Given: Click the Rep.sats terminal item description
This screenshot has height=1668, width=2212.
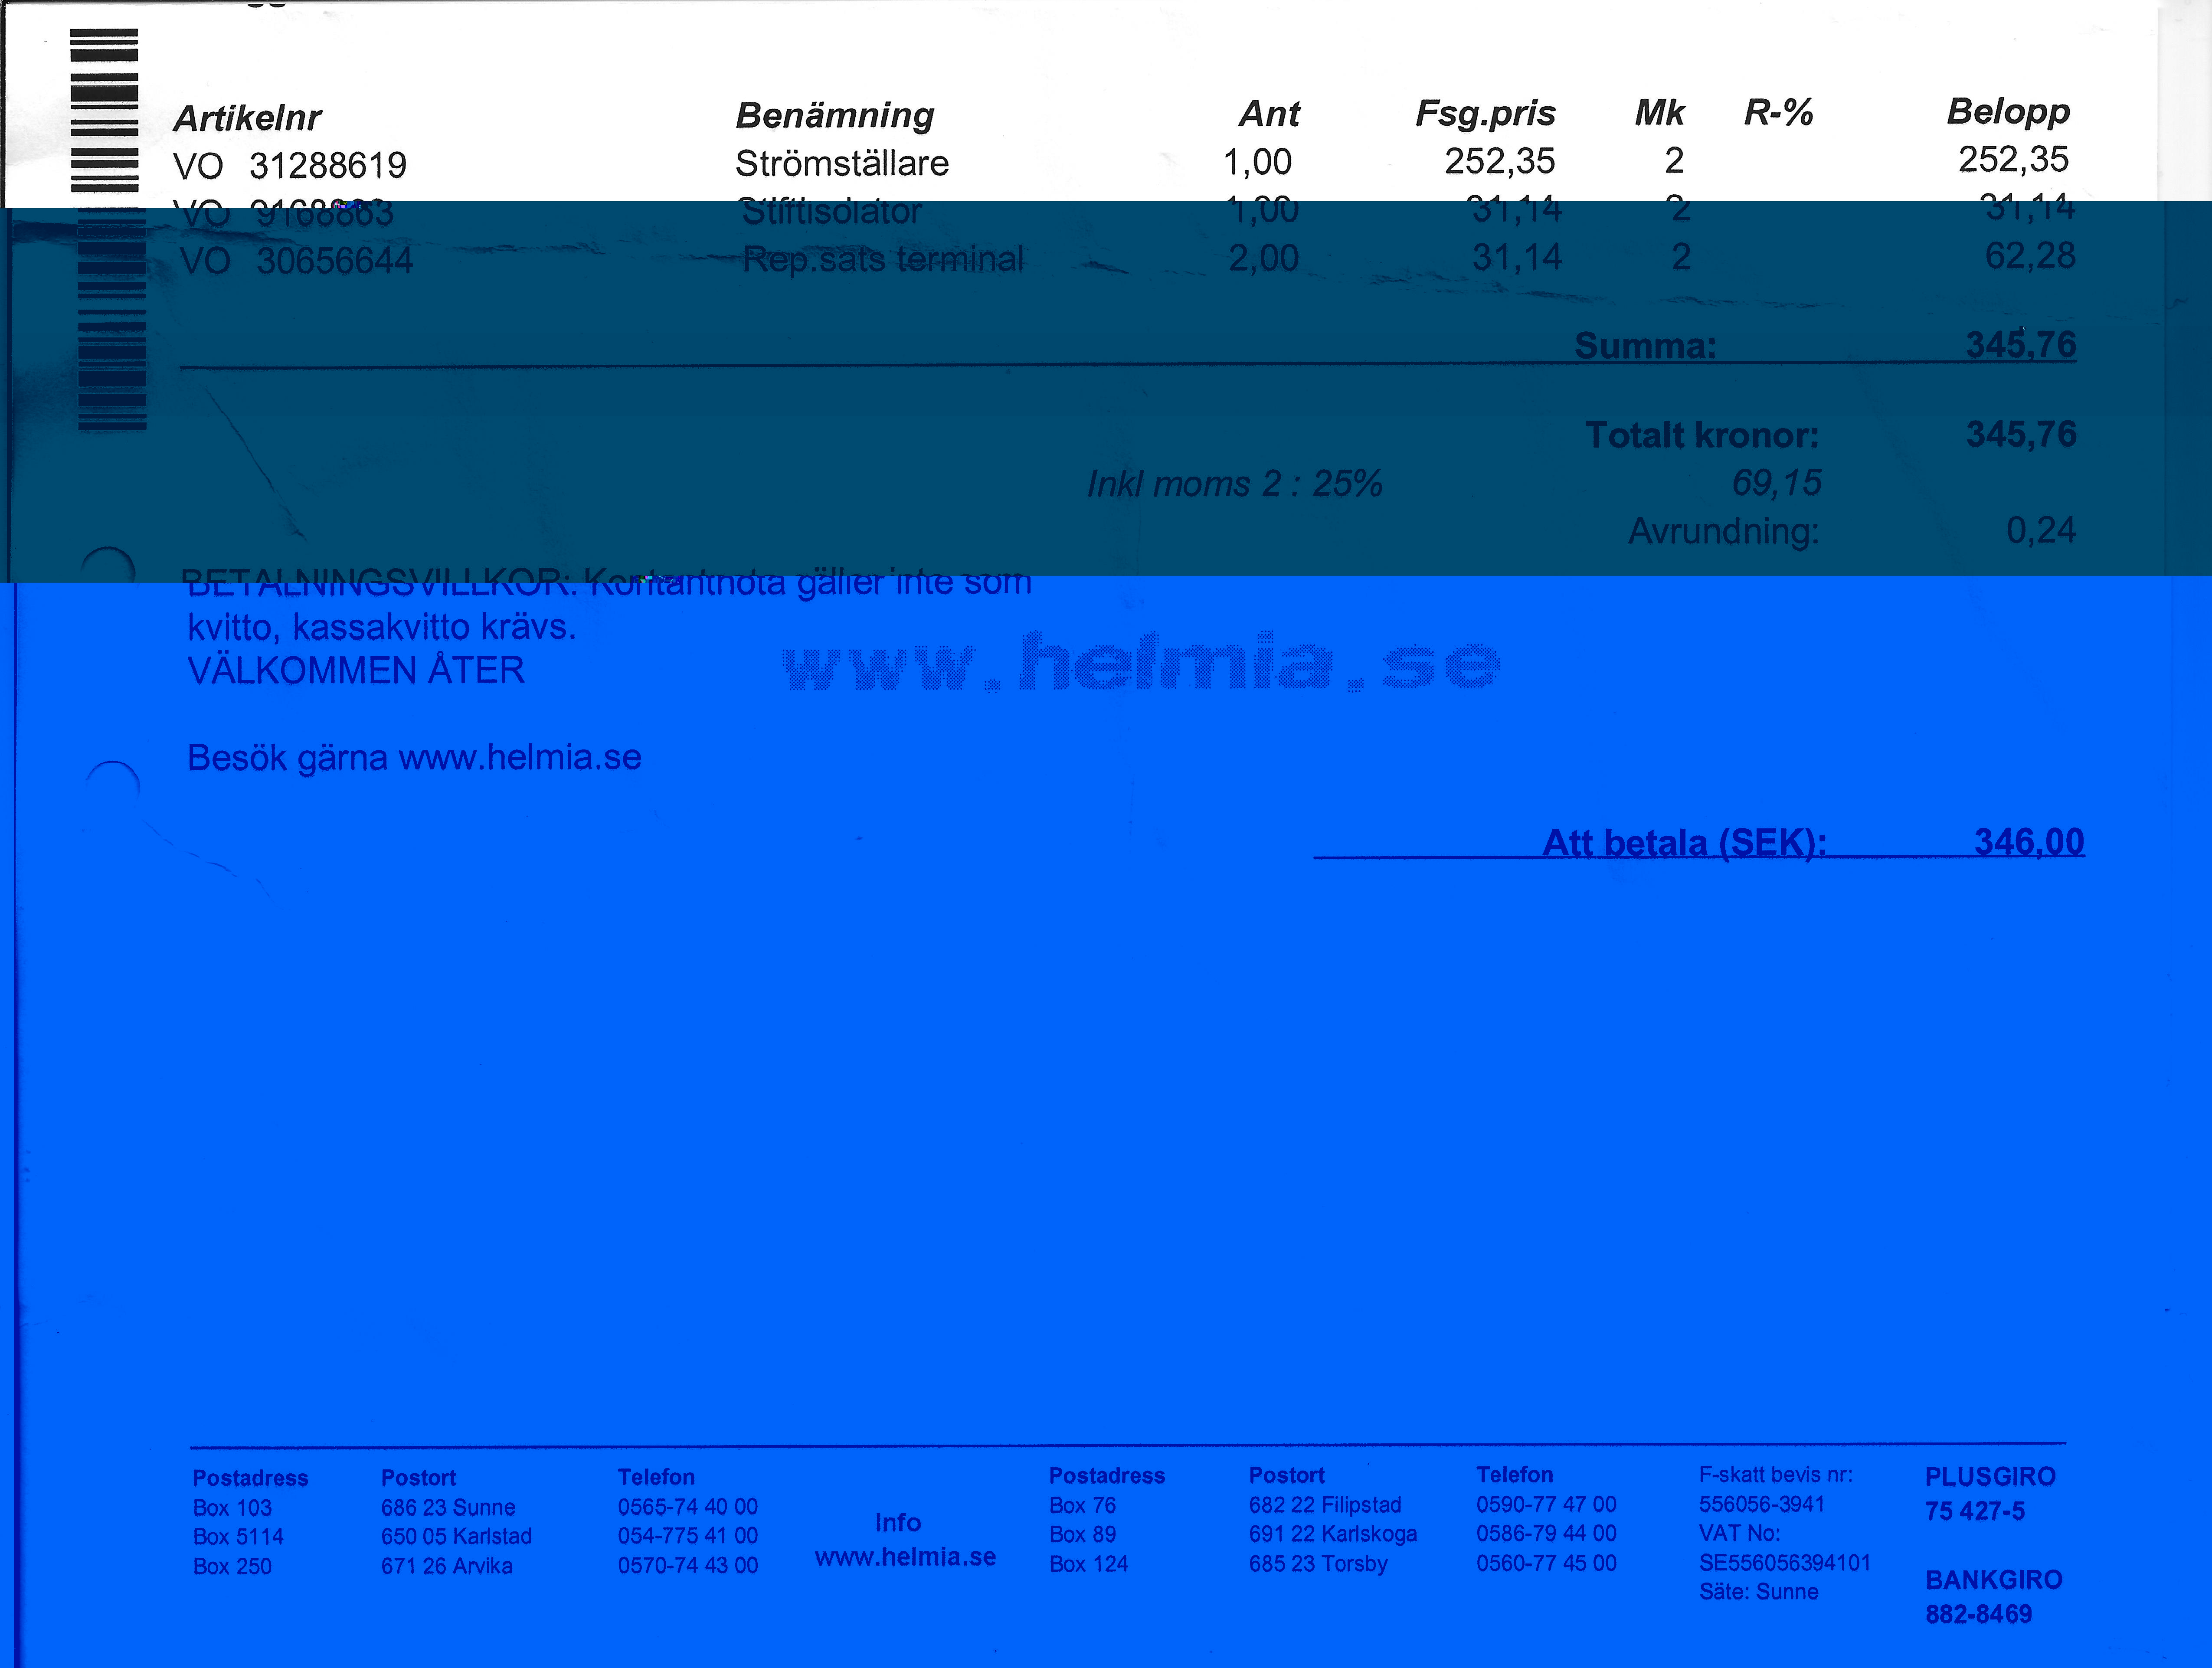Looking at the screenshot, I should tap(883, 259).
